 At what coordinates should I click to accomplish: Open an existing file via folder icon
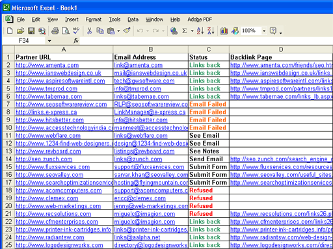coord(20,31)
